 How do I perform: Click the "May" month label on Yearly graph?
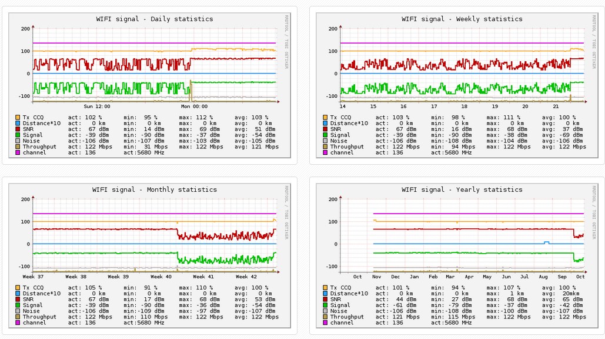click(487, 277)
